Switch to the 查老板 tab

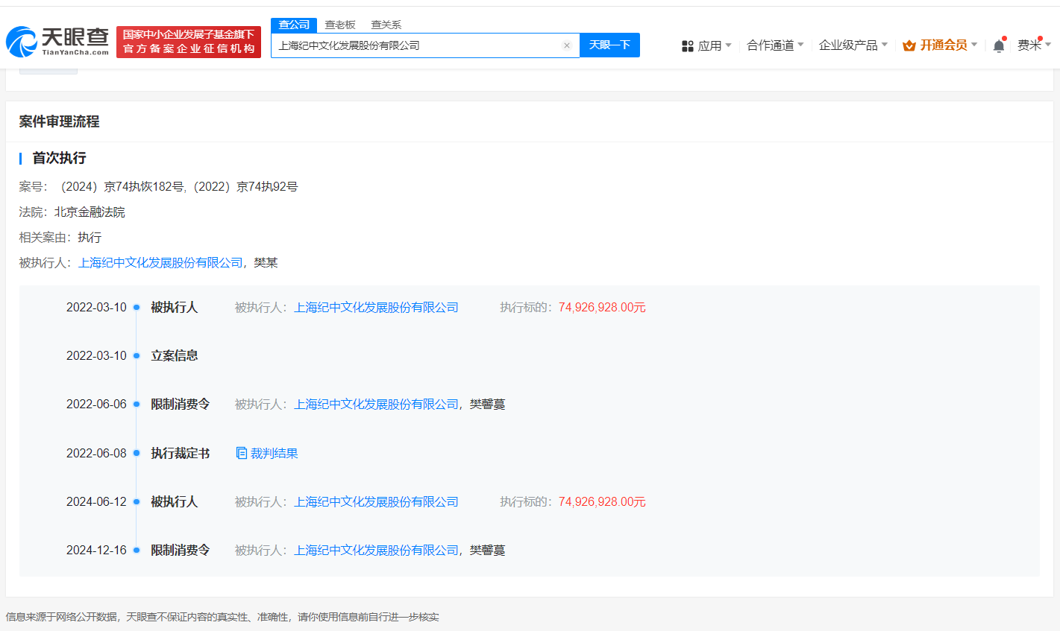point(340,25)
